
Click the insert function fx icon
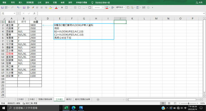pos(34,13)
